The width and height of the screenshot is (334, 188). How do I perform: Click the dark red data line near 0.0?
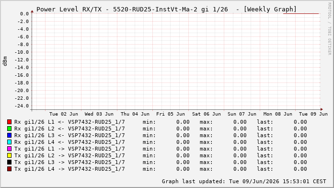(301, 13)
